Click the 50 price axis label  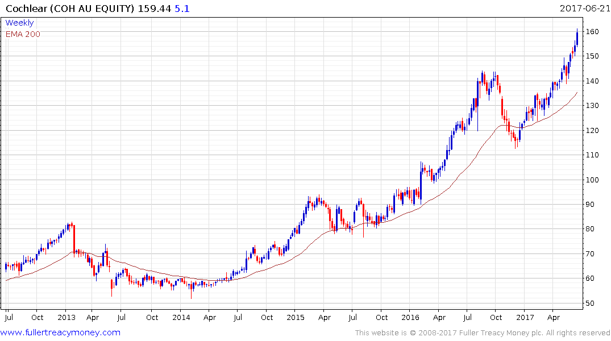[x=590, y=303]
